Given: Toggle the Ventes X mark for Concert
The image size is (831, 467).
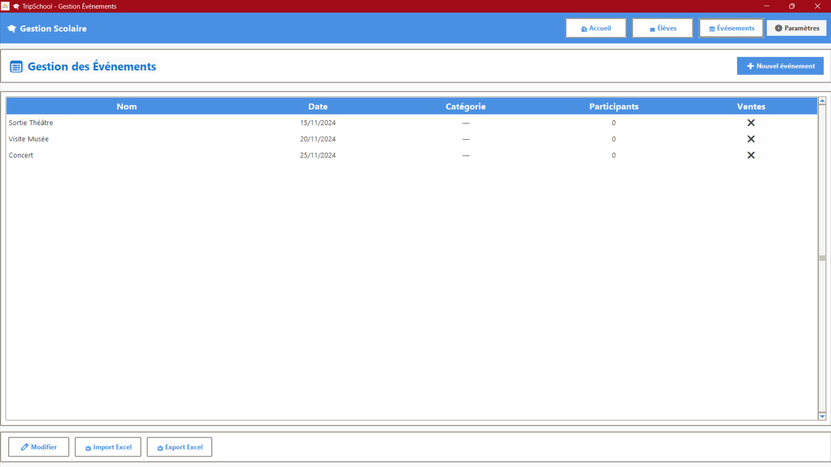Looking at the screenshot, I should coord(750,155).
